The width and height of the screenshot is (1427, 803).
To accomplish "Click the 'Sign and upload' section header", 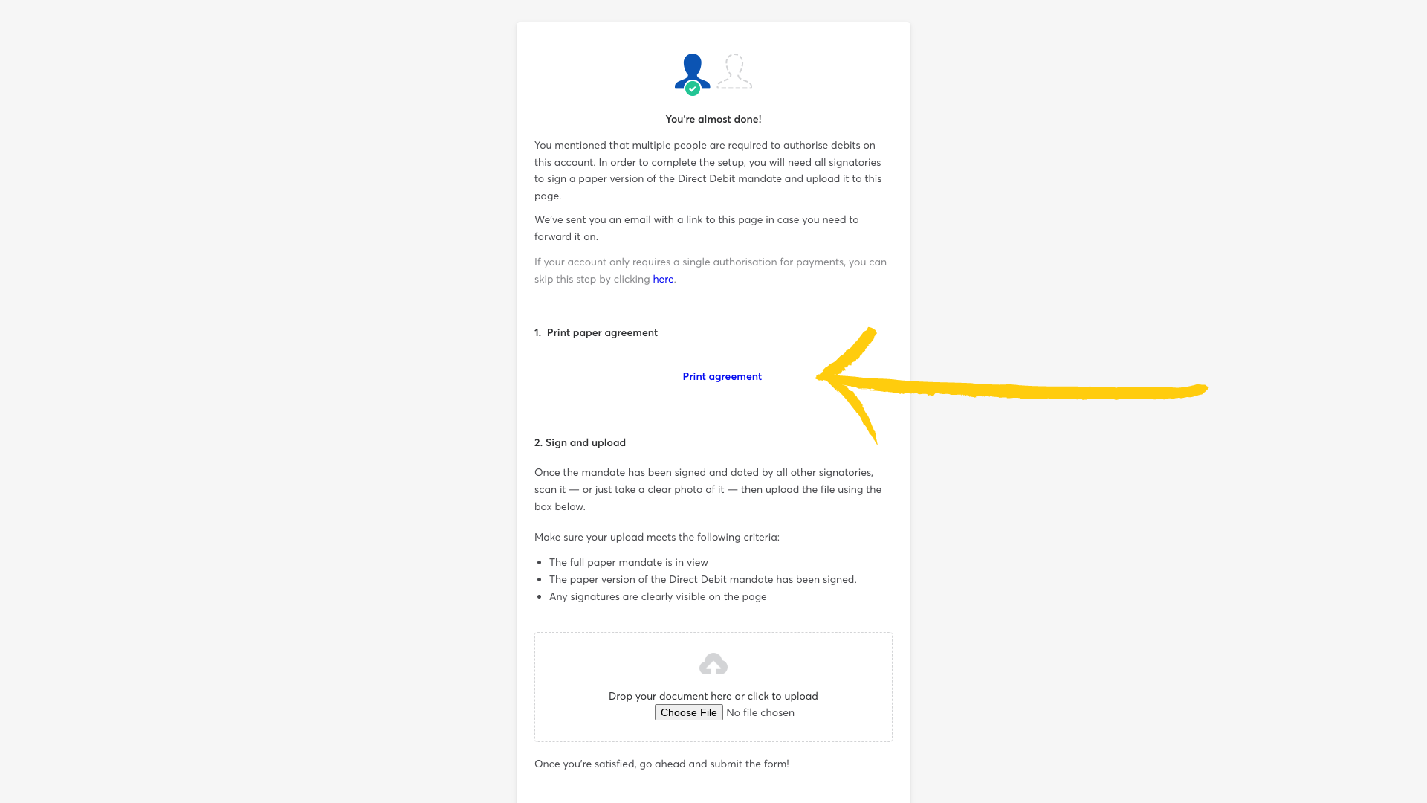I will (579, 442).
